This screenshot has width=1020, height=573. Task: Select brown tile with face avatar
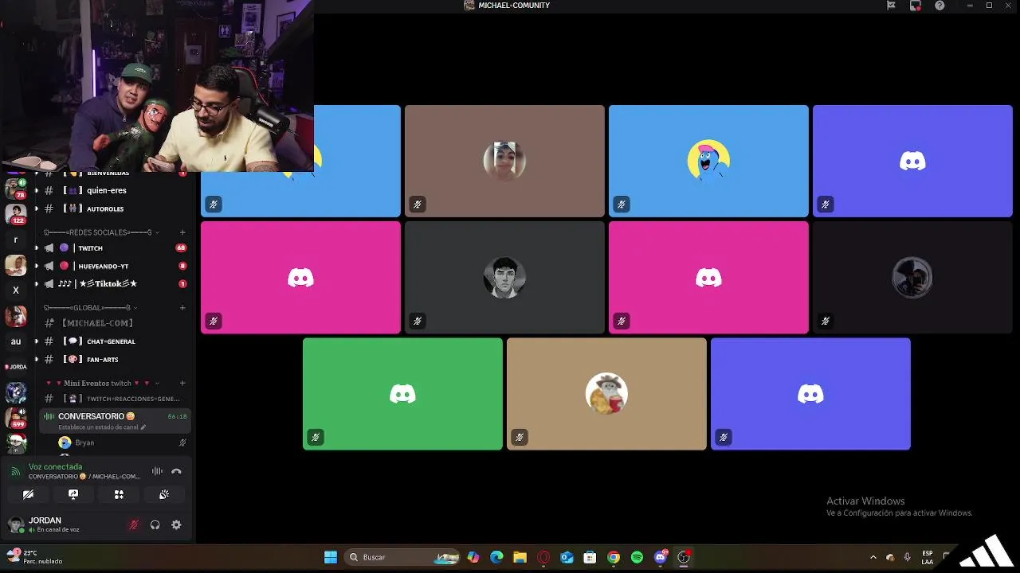pos(504,161)
